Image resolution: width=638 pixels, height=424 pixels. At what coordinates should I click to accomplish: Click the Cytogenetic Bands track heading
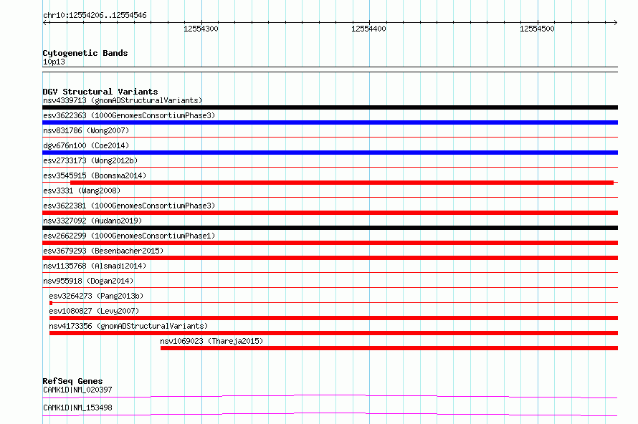tap(85, 53)
